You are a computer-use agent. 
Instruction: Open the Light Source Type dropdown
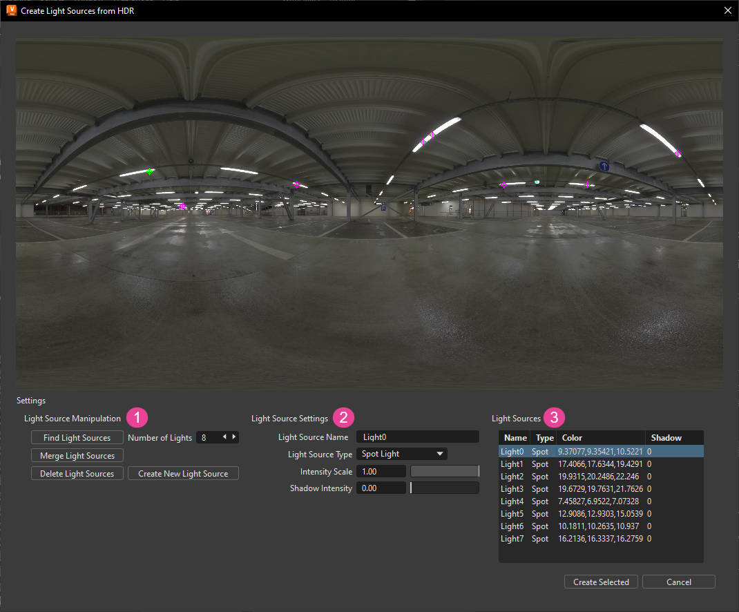[x=402, y=453]
